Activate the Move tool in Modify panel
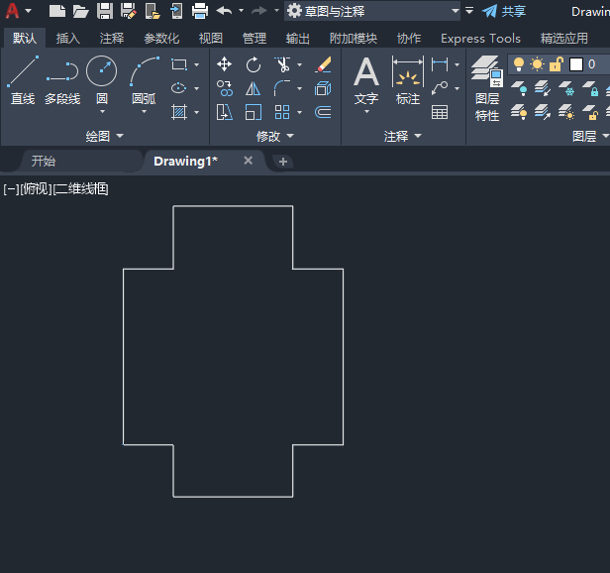 [225, 64]
